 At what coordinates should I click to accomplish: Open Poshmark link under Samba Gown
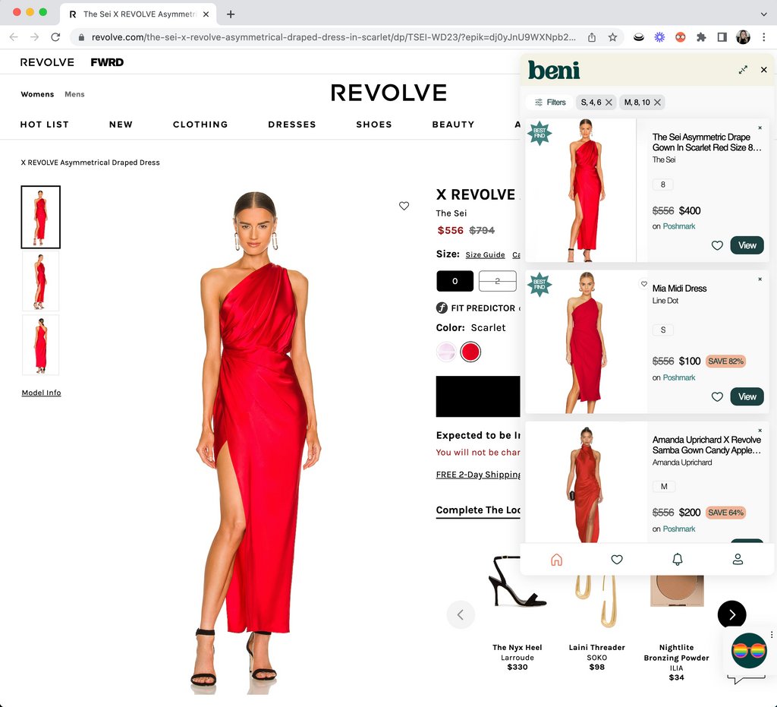(679, 529)
